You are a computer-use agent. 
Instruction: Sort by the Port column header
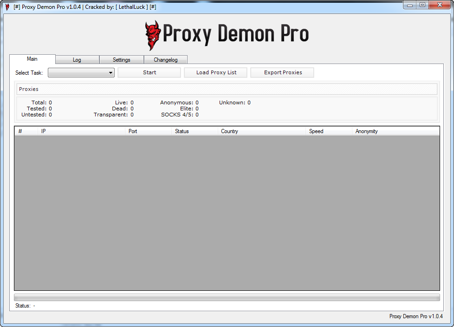(x=148, y=131)
